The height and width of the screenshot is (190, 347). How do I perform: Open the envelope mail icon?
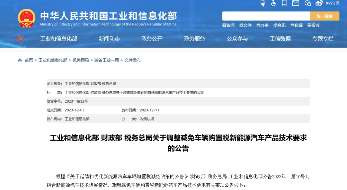coord(296,3)
